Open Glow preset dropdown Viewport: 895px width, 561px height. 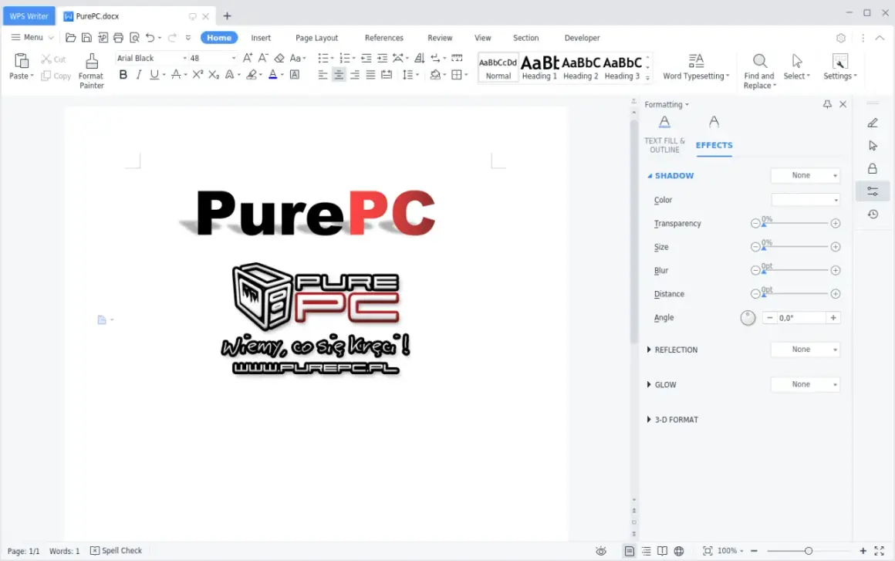[x=805, y=384]
